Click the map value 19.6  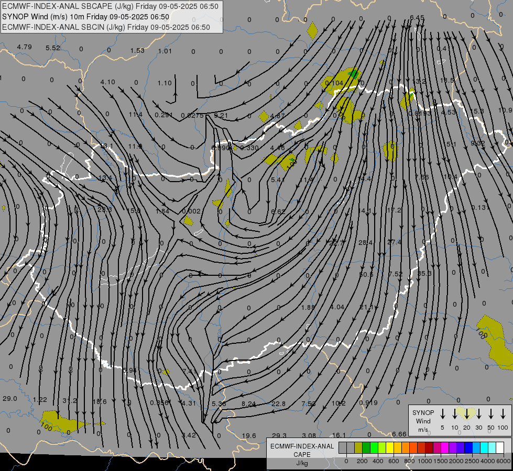249,435
